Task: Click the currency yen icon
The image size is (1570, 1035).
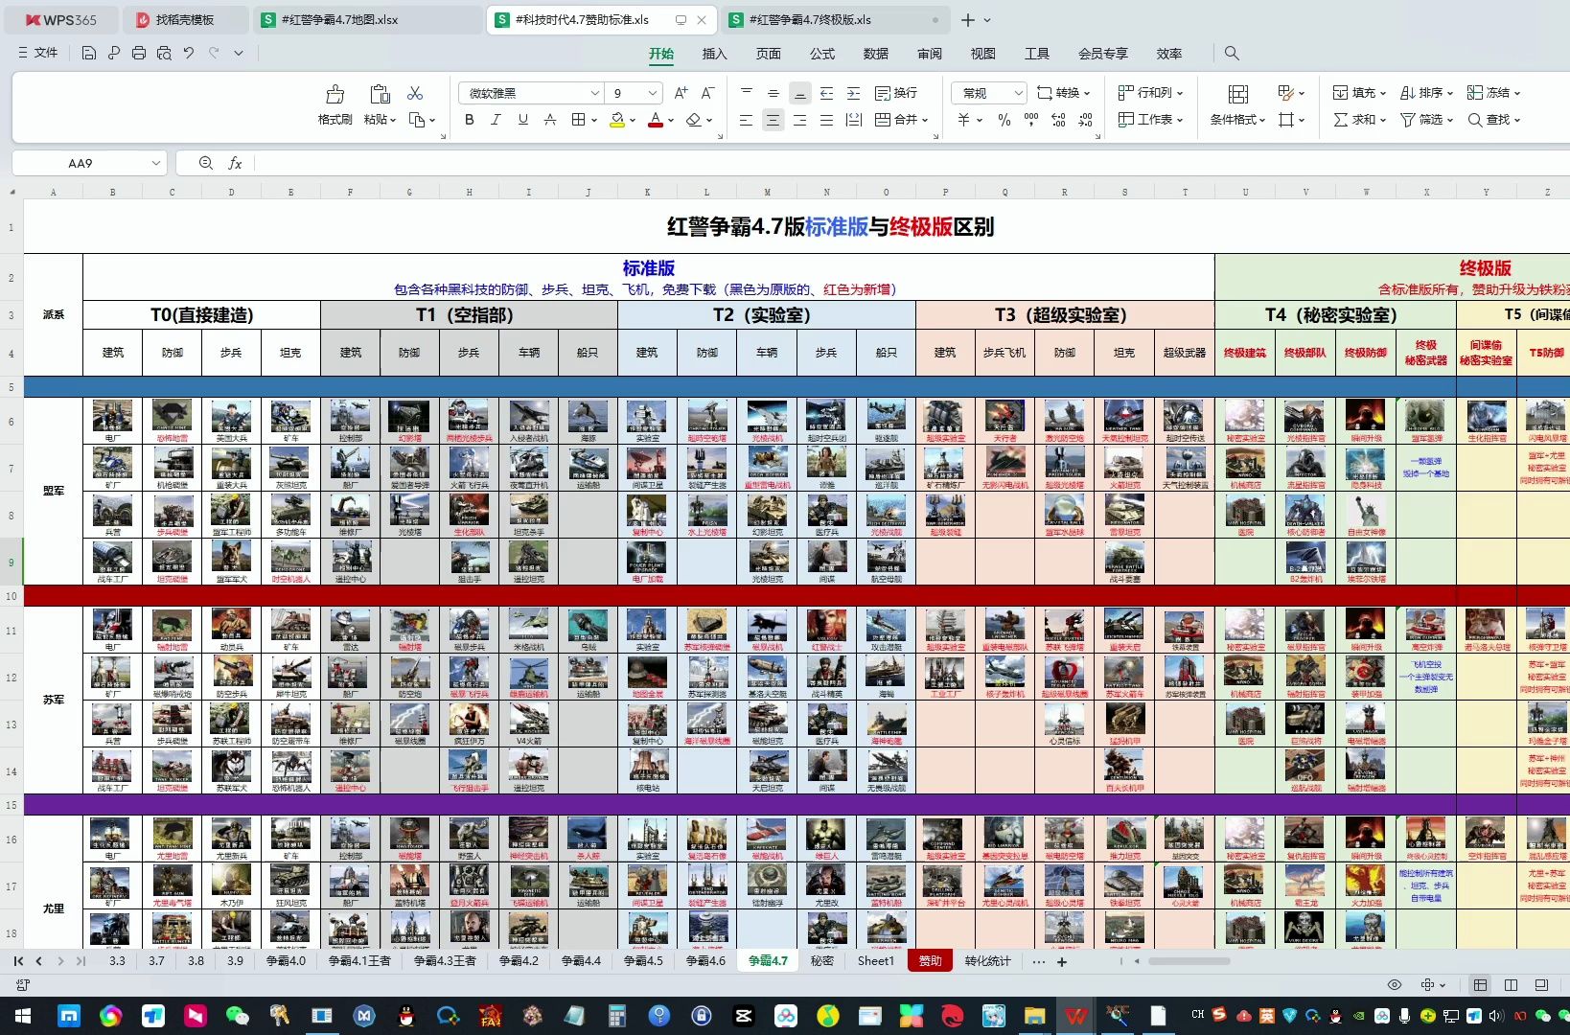Action: pos(964,120)
